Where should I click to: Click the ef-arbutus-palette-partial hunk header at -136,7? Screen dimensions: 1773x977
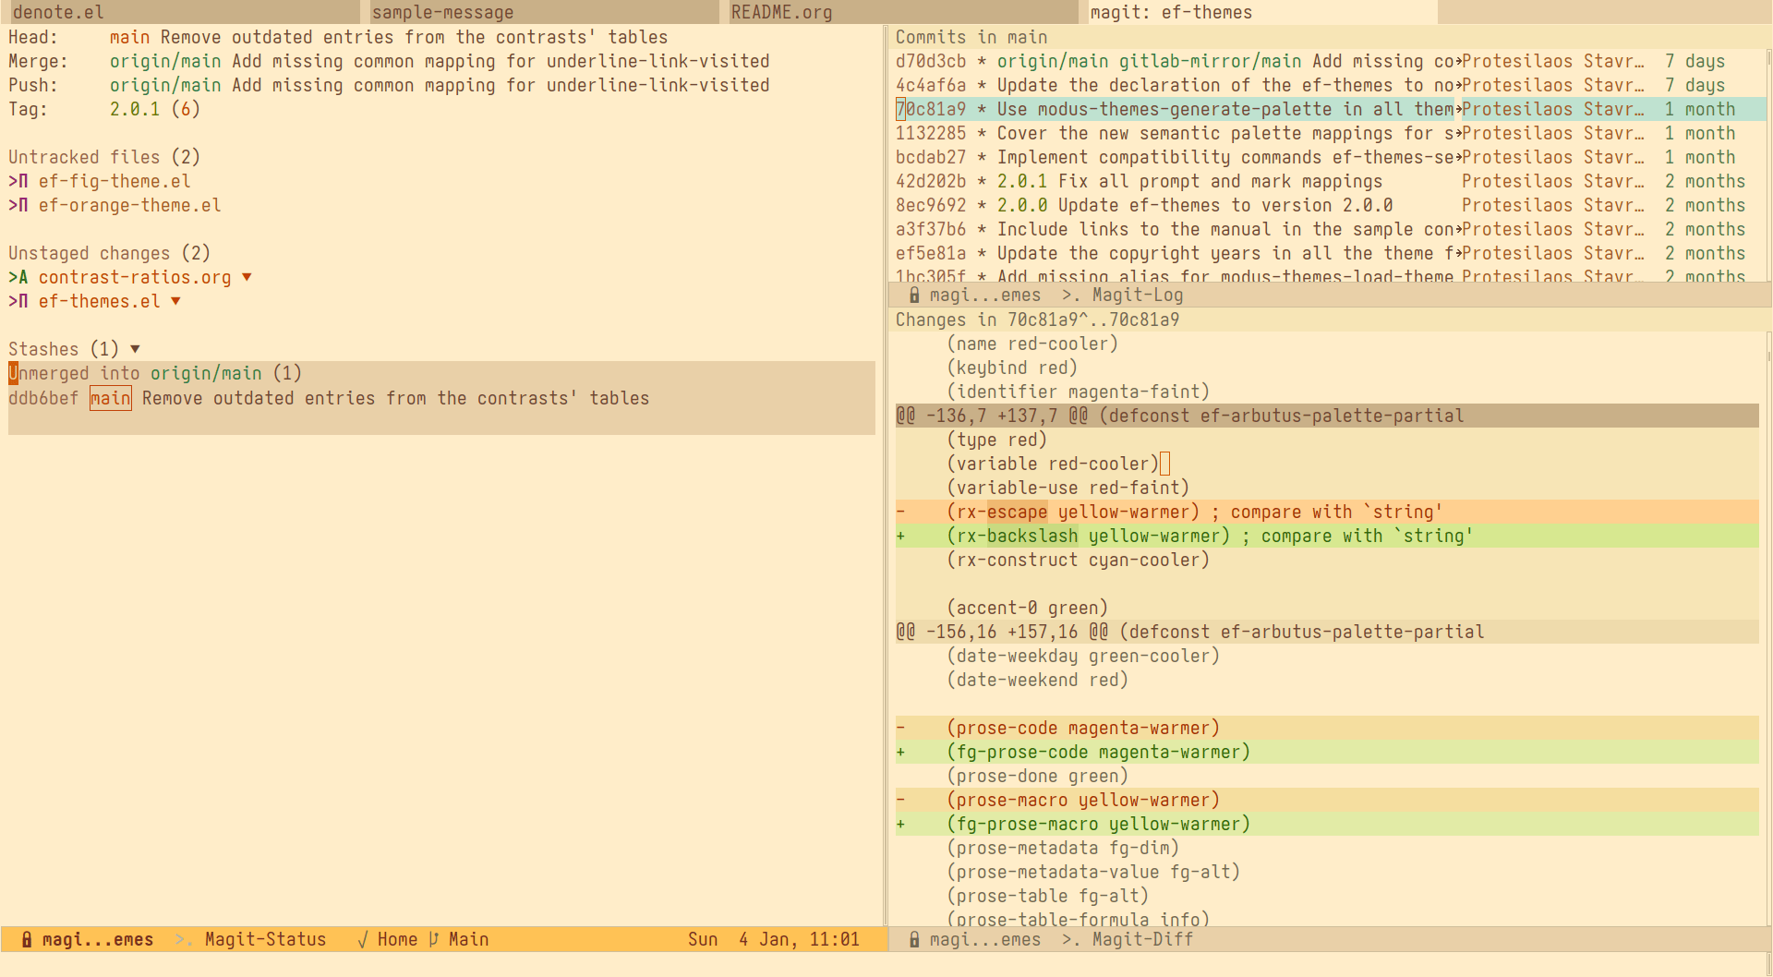coord(1179,416)
